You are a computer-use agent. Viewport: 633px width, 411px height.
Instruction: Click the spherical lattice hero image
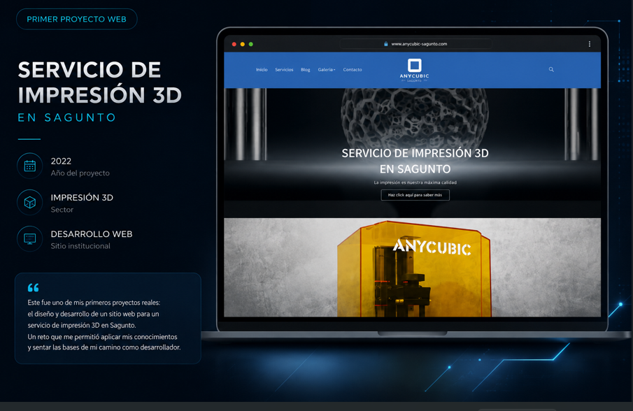click(415, 119)
